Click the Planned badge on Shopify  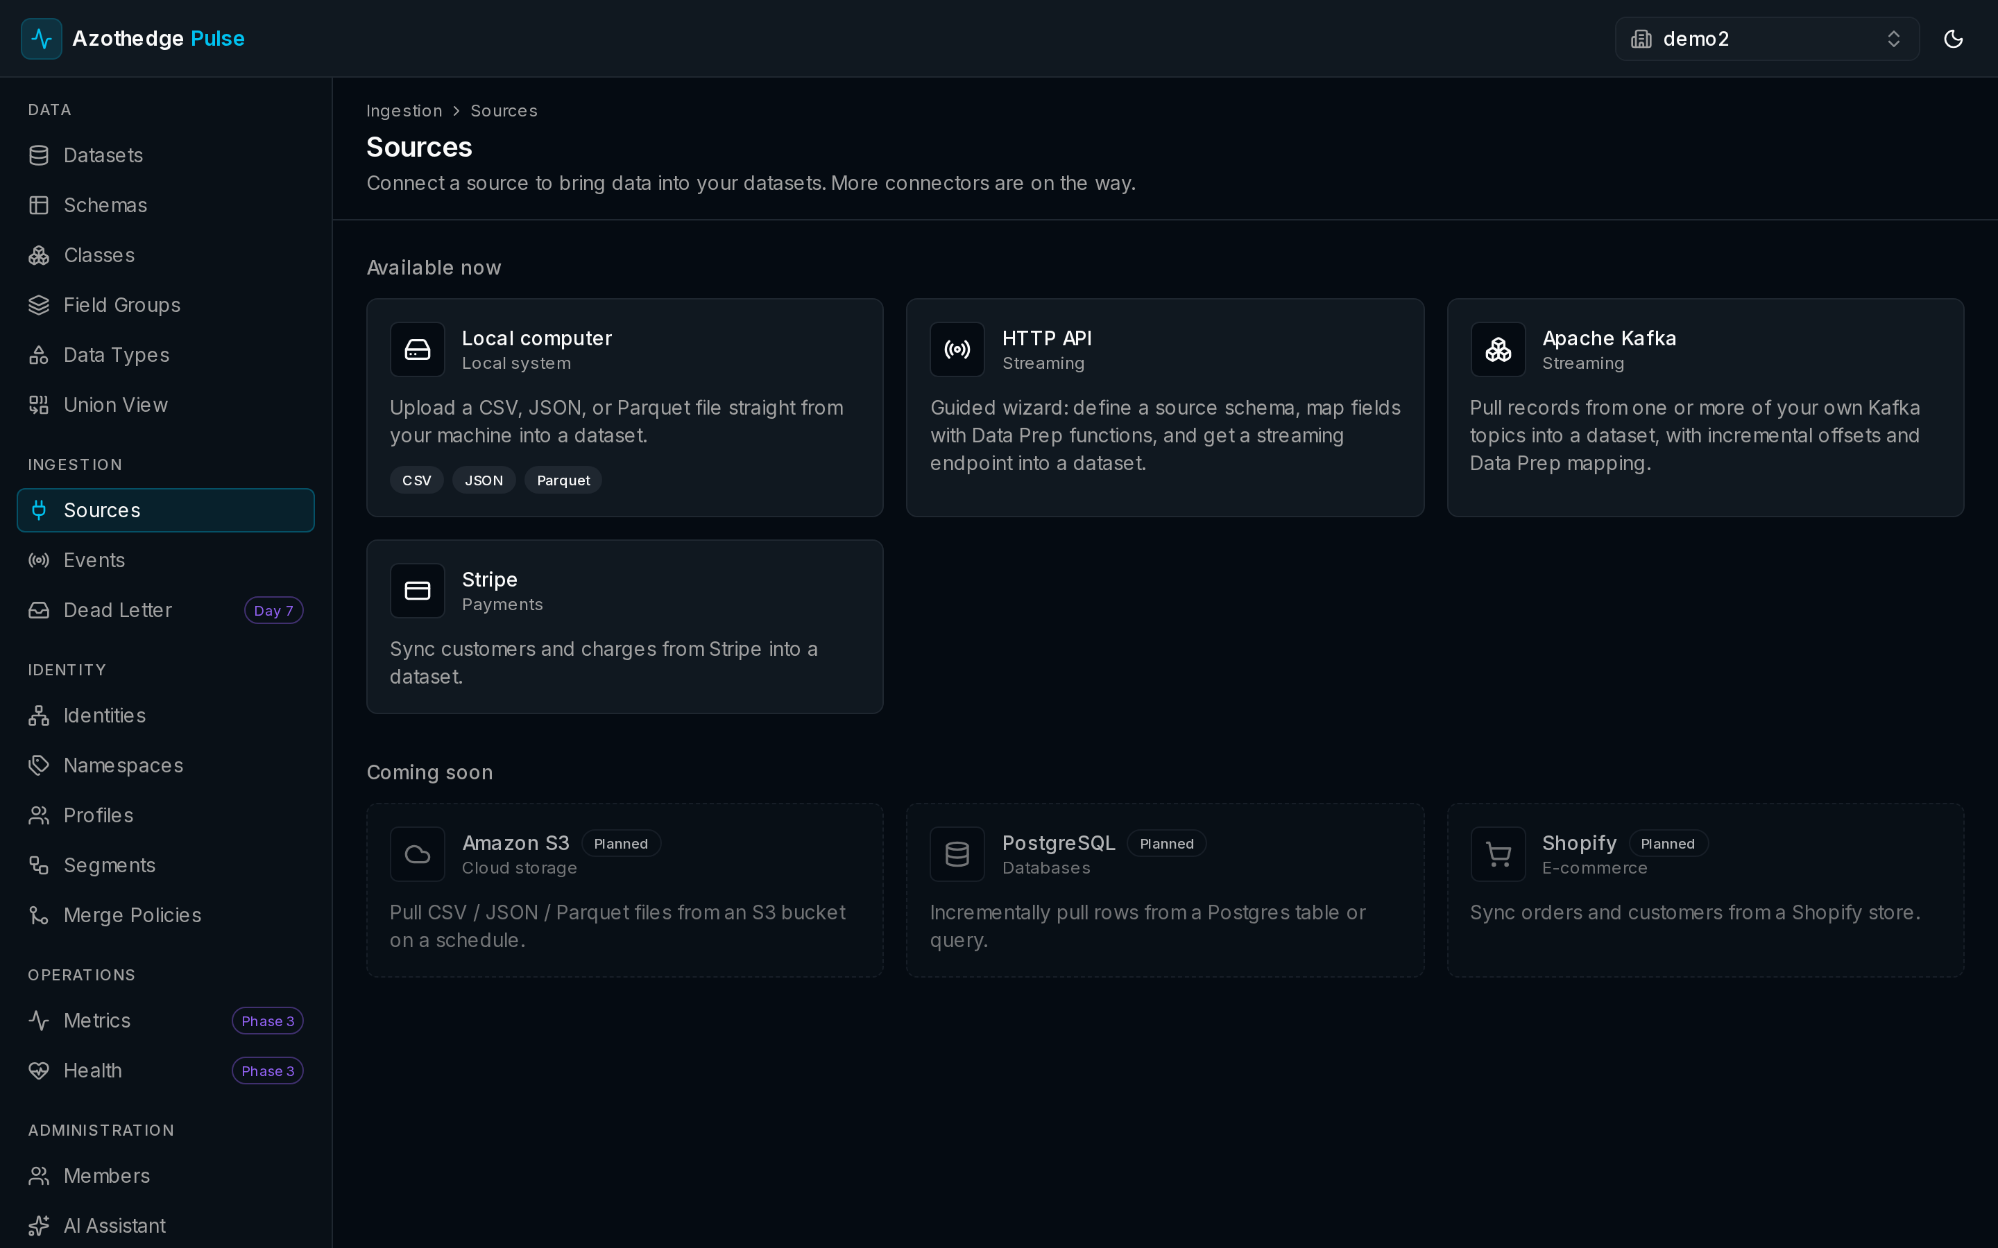pos(1668,844)
